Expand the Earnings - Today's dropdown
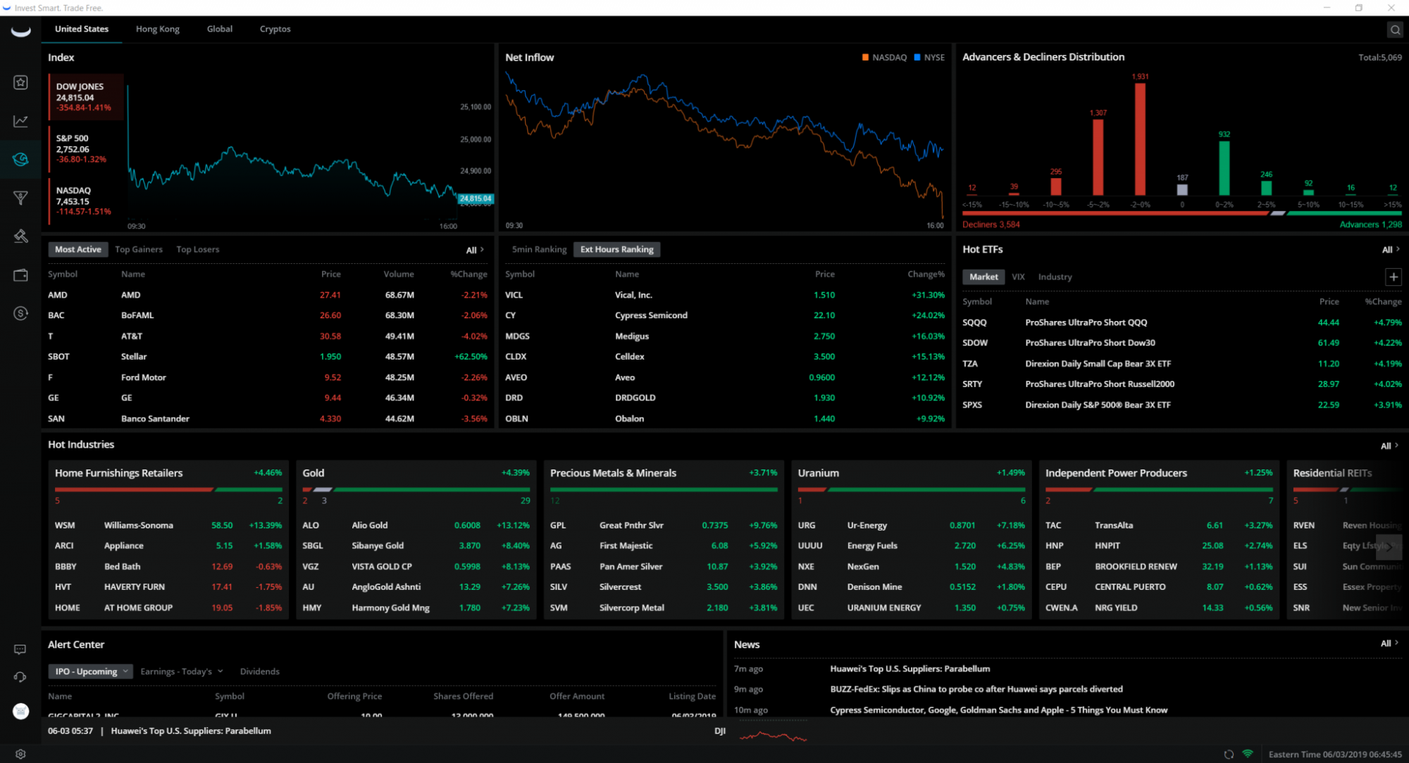The height and width of the screenshot is (763, 1409). click(181, 671)
